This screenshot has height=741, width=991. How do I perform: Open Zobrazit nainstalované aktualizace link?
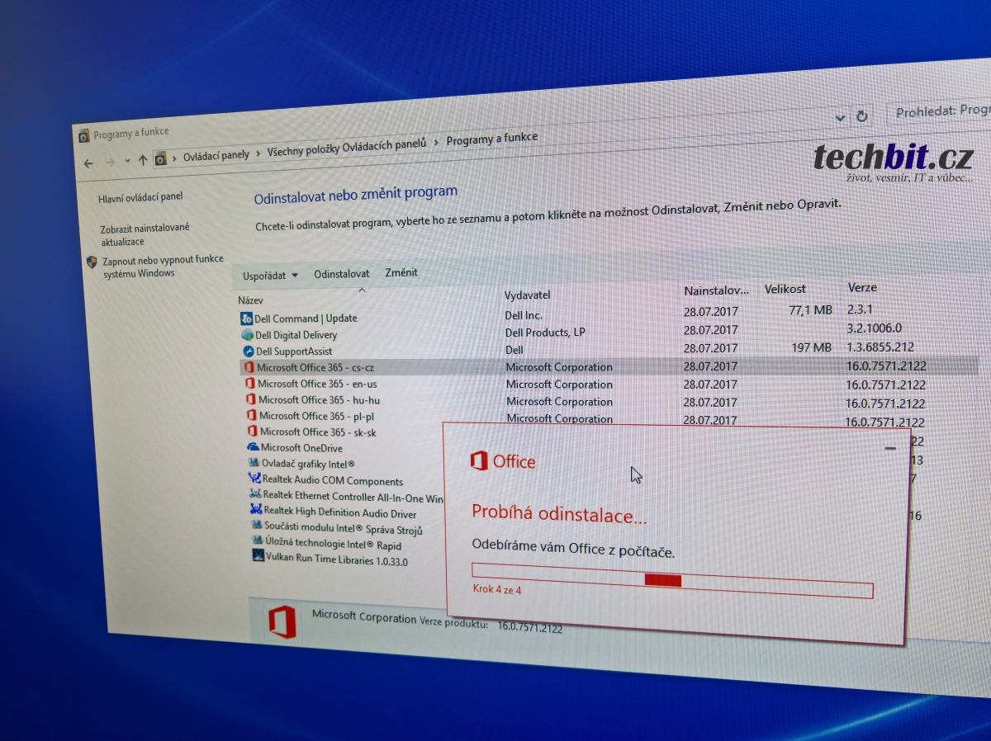(x=145, y=234)
